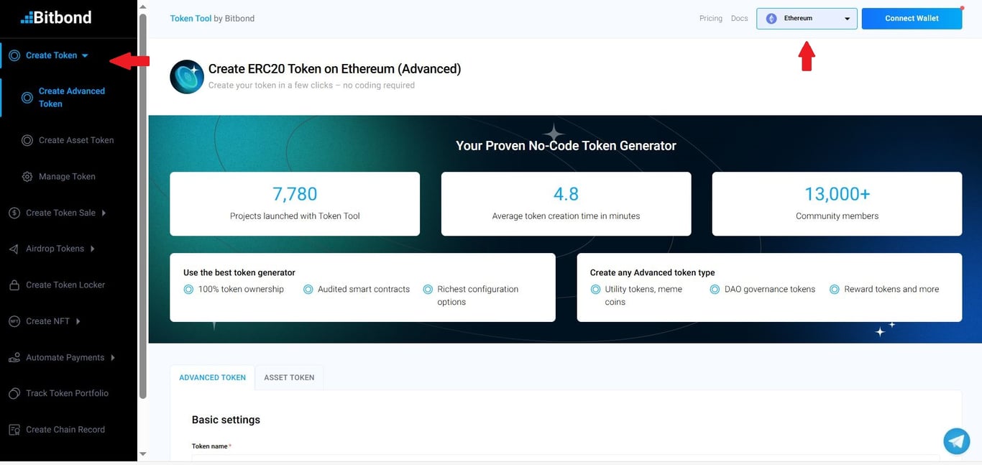Open the Ethereum network dropdown
This screenshot has height=465, width=982.
(807, 19)
